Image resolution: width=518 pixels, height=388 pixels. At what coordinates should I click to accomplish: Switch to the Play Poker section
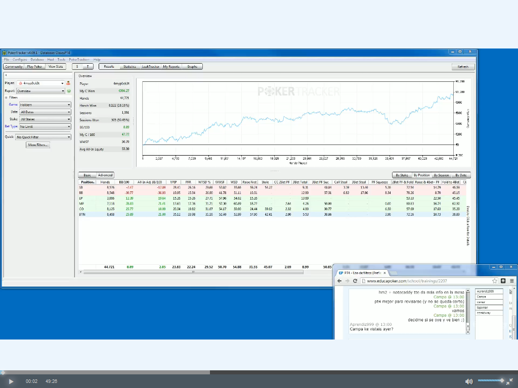(x=35, y=67)
